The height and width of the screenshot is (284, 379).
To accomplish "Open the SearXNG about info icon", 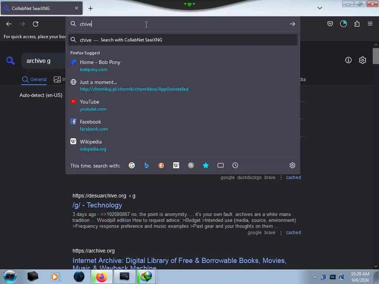I will pyautogui.click(x=348, y=60).
